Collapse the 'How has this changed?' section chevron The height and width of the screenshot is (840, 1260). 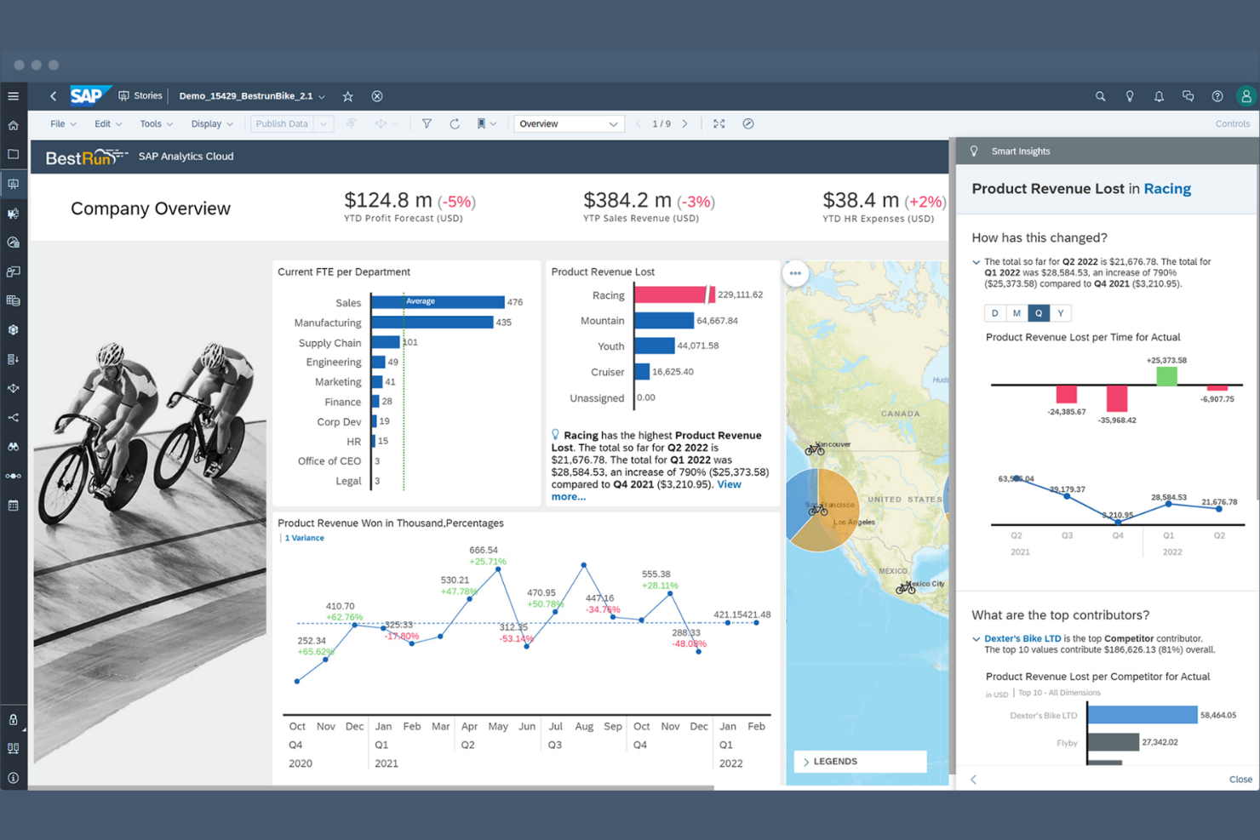coord(976,262)
